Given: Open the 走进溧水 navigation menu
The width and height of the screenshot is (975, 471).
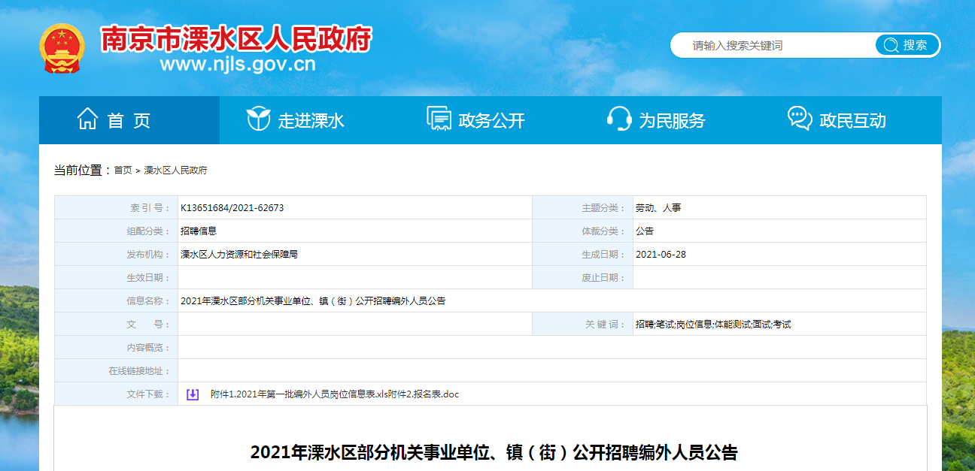Looking at the screenshot, I should coord(311,119).
